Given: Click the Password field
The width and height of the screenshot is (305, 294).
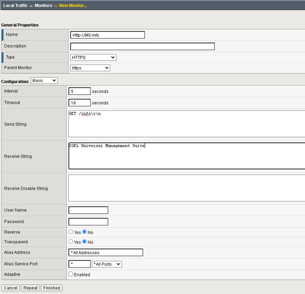Looking at the screenshot, I should coord(88,222).
